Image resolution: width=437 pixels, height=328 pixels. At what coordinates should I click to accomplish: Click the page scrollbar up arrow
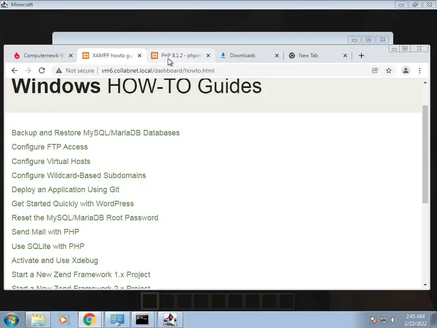pyautogui.click(x=425, y=82)
